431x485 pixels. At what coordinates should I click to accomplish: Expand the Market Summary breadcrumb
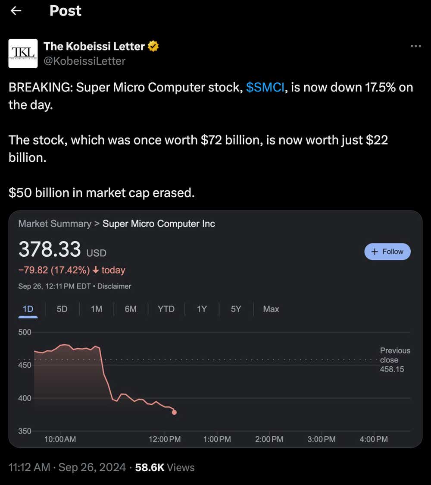tap(55, 224)
